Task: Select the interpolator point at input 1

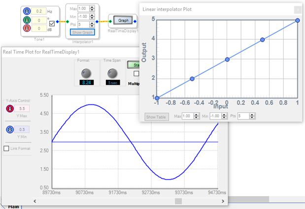Action: tap(298, 20)
